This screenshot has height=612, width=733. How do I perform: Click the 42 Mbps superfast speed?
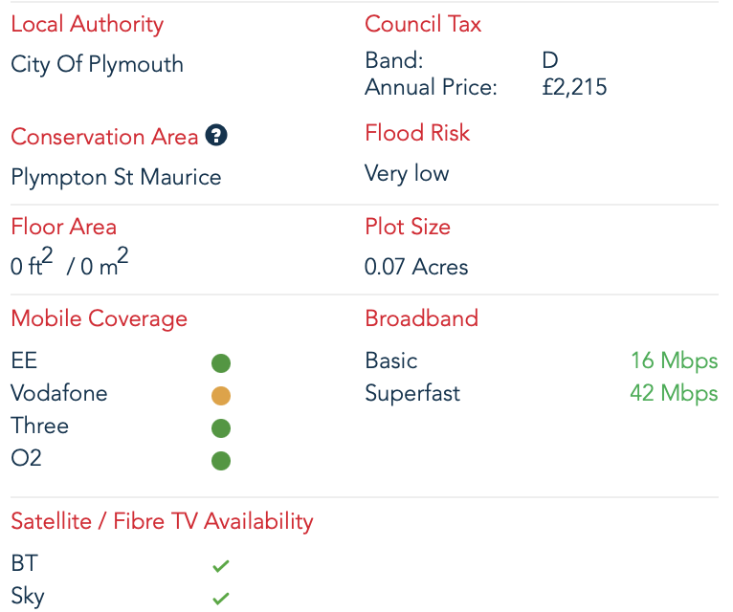(674, 394)
